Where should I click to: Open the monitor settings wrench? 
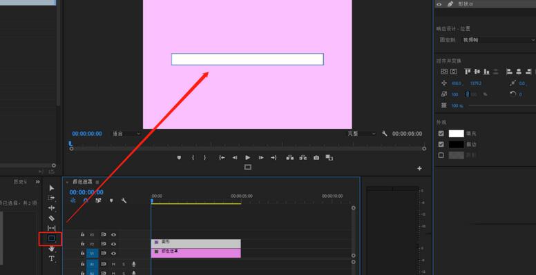(385, 134)
